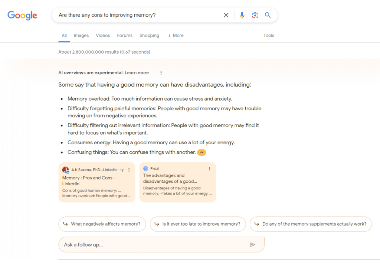Select 'What negatively affects memory?' suggestion

tap(102, 224)
